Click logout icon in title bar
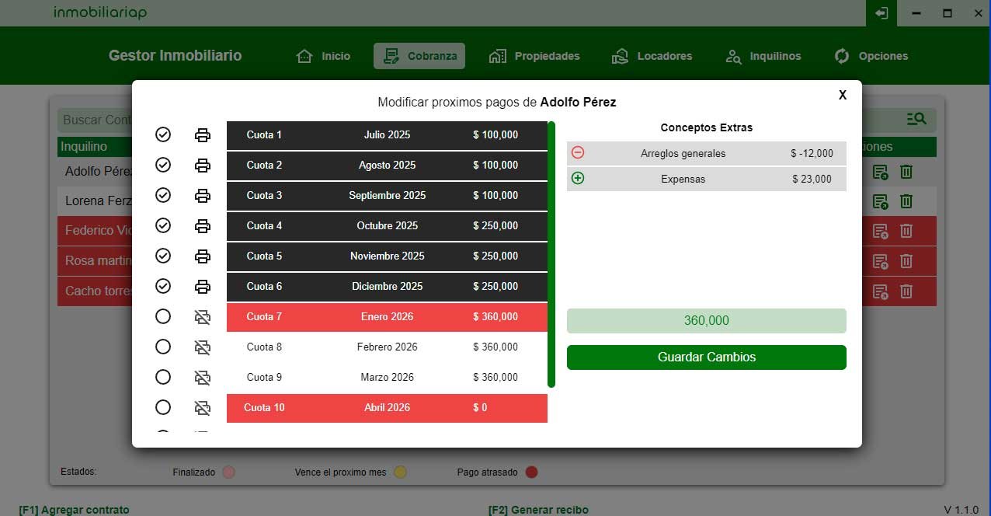 coord(881,13)
